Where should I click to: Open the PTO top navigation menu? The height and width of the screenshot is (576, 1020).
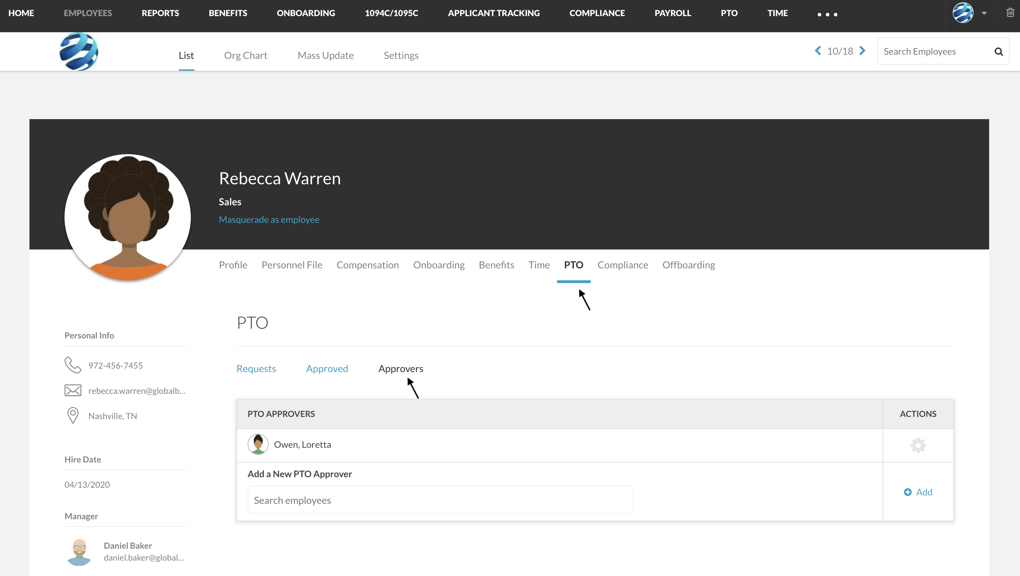pyautogui.click(x=729, y=13)
